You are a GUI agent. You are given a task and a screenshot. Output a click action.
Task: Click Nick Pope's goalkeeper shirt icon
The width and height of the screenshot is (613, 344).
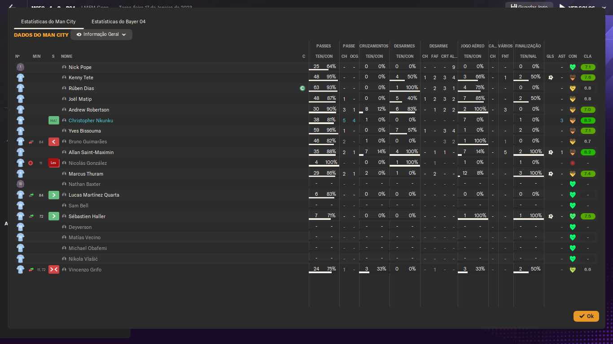tap(20, 67)
